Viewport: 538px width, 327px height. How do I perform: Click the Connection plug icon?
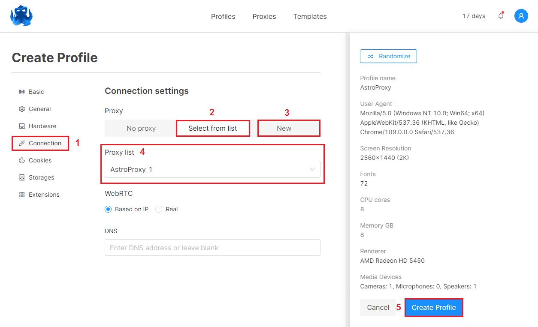[22, 143]
